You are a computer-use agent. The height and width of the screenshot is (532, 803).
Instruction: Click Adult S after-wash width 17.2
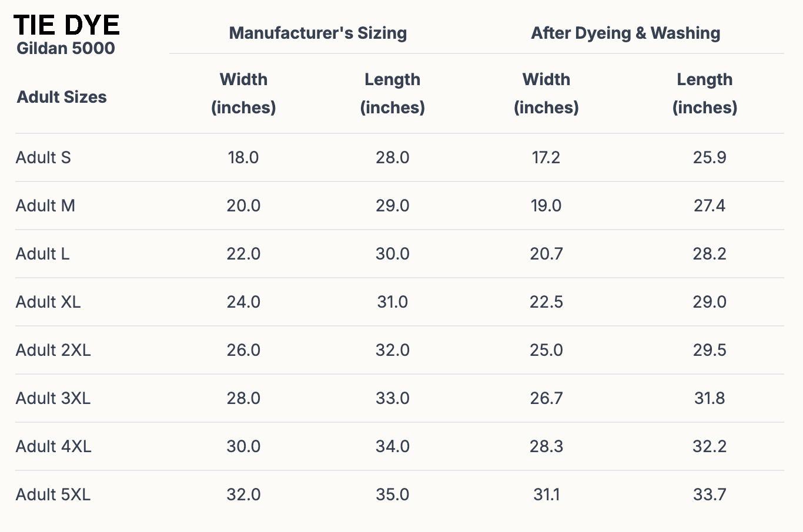[x=546, y=157]
